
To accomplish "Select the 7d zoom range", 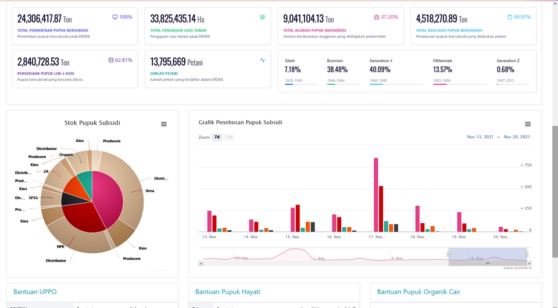I will (x=217, y=137).
